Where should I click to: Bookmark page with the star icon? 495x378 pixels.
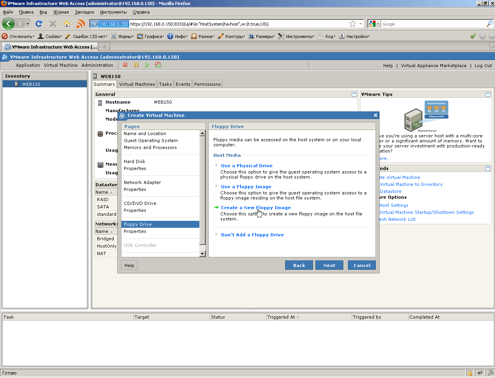click(353, 24)
